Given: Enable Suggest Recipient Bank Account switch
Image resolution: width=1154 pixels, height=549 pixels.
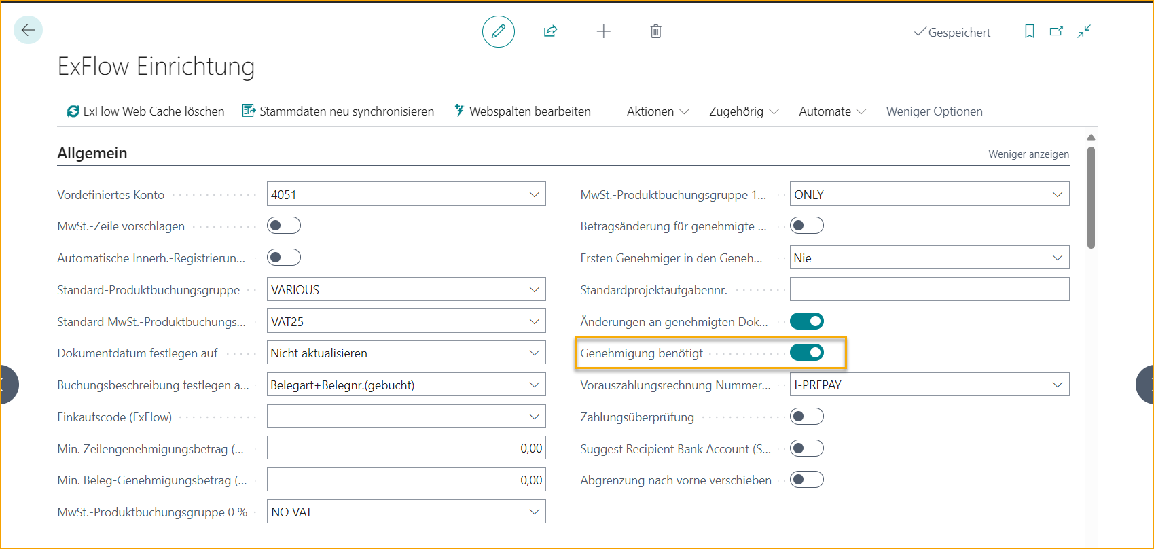Looking at the screenshot, I should 807,448.
